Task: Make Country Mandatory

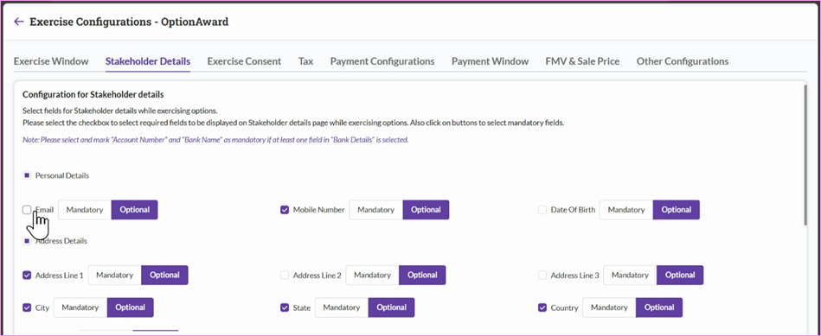Action: [609, 307]
